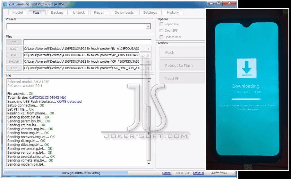Clear the CSC file path with X
Screen dimensions: 291x179
pos(148,68)
